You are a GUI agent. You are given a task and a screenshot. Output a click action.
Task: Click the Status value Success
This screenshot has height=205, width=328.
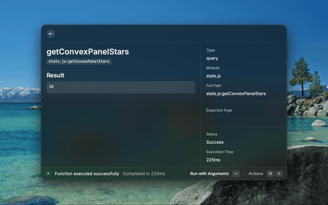click(215, 142)
